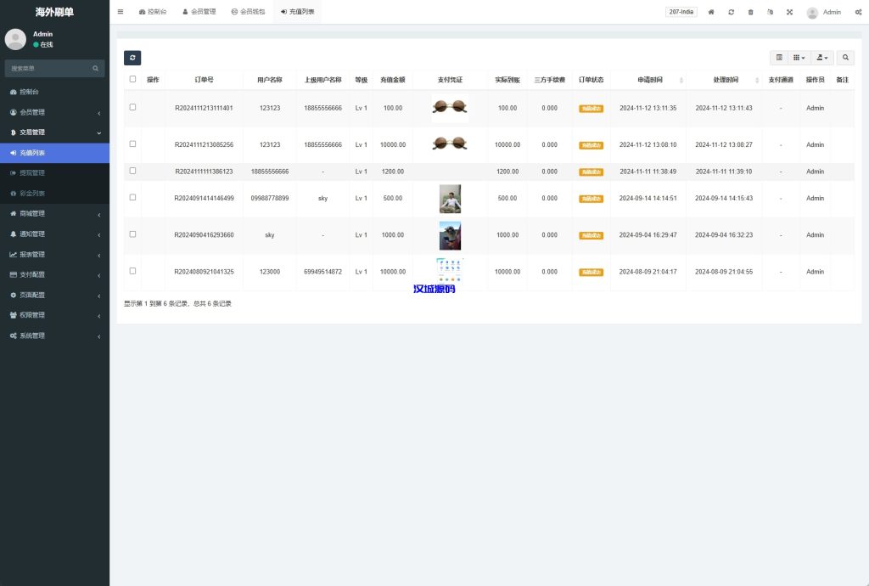Toggle the sidebar hamburger menu
The image size is (869, 586).
coord(121,12)
